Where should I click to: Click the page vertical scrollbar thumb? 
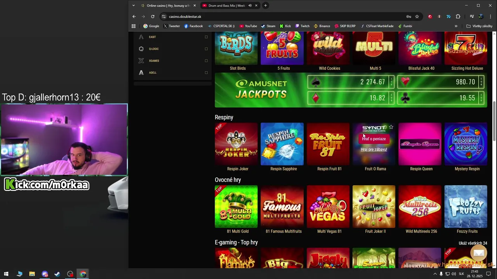pyautogui.click(x=494, y=121)
